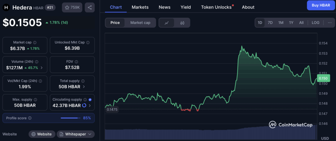
Task: Click the 1.99% Vol/Mkt Cap value
Action: (25, 87)
